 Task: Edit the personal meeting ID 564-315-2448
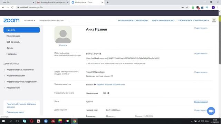201,53
